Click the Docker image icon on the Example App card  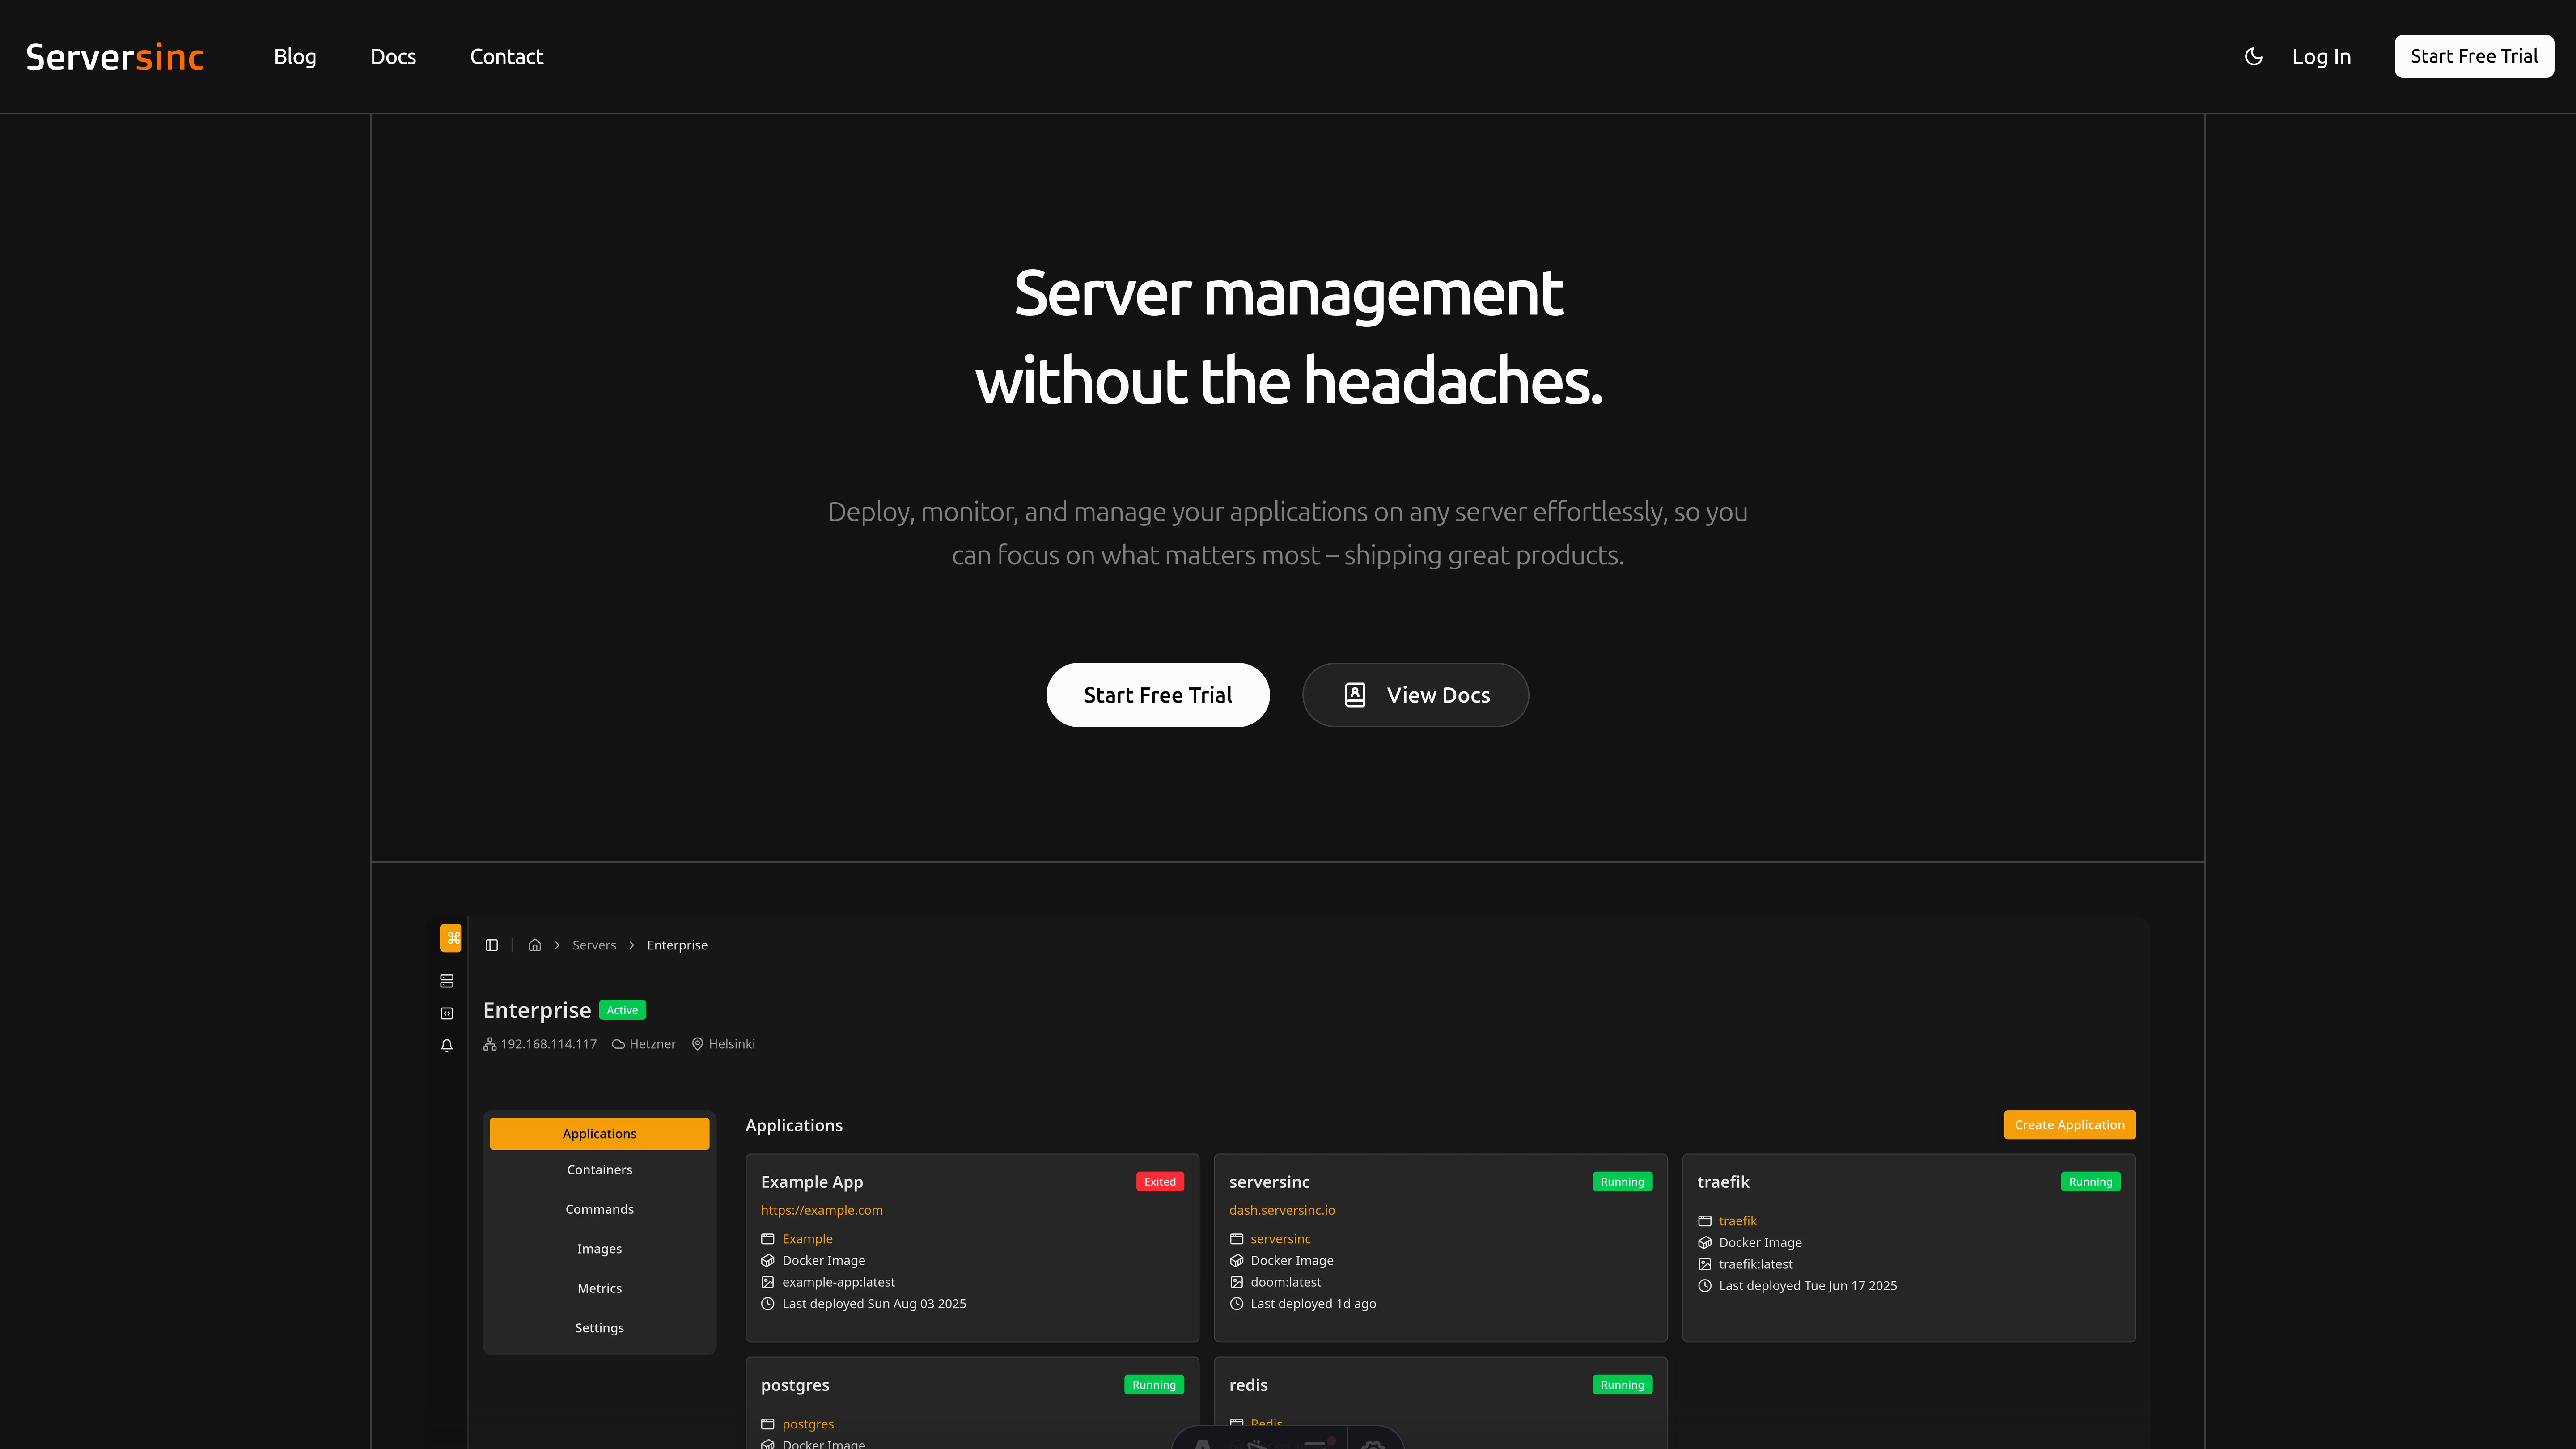[x=767, y=1260]
